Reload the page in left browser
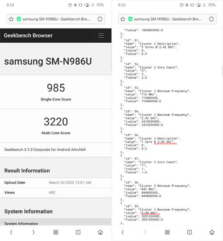 tap(100, 19)
